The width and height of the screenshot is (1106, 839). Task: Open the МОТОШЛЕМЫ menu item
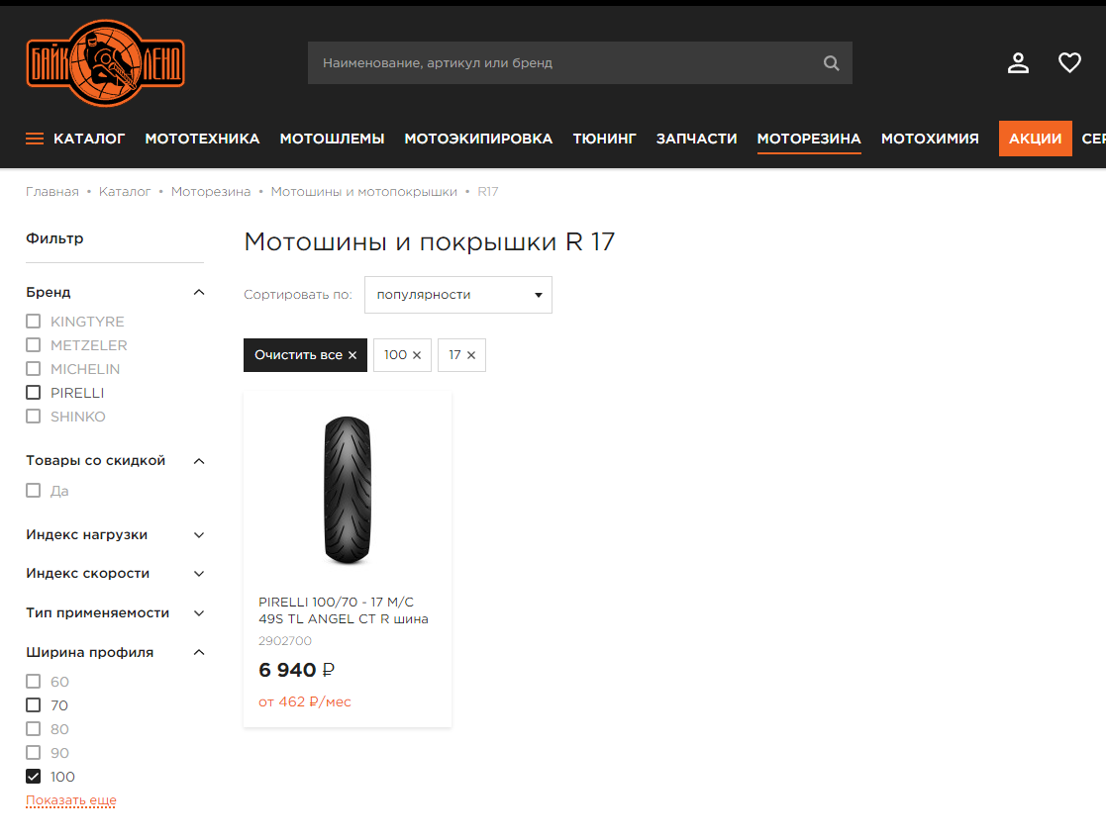(333, 139)
